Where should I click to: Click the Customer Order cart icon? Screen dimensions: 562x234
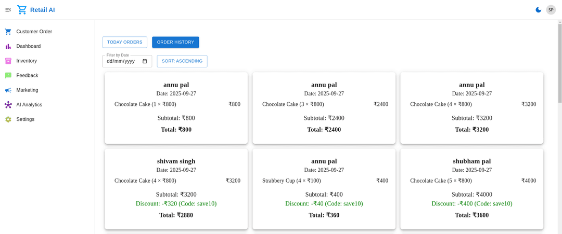tap(8, 32)
